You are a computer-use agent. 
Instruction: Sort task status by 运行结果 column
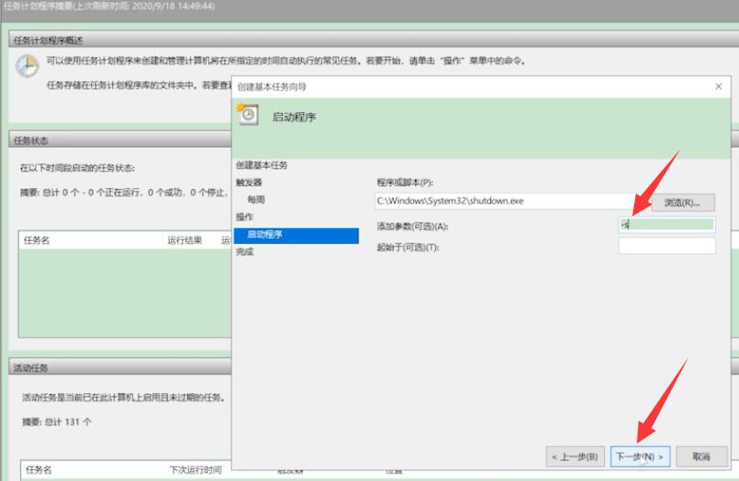click(191, 240)
